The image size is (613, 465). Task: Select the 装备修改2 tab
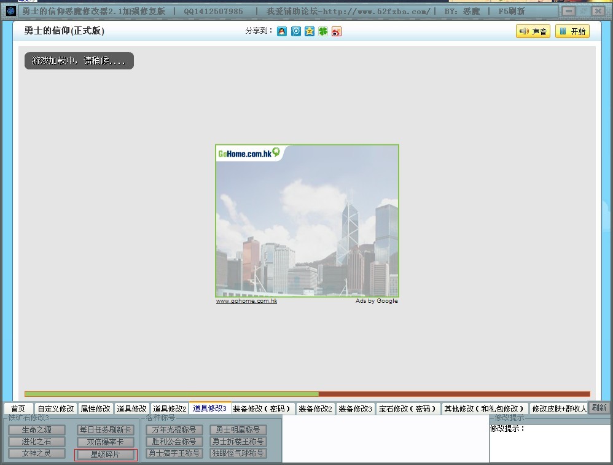315,408
